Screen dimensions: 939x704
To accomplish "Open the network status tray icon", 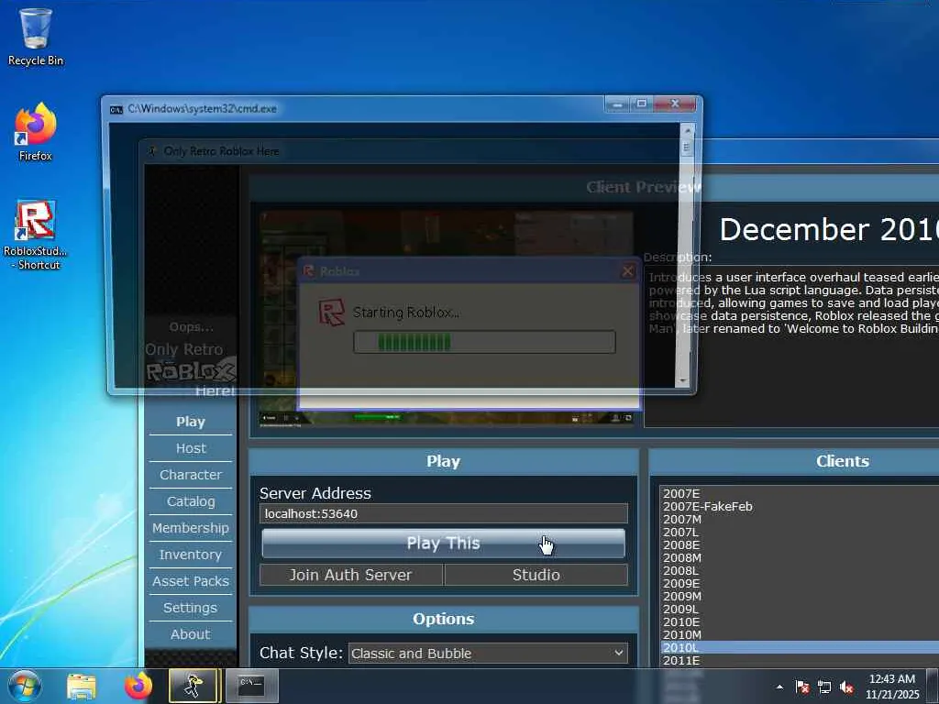I will click(x=824, y=687).
